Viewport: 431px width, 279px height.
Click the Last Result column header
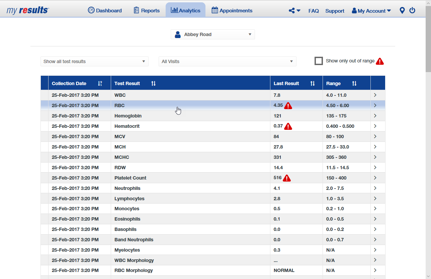coord(296,83)
